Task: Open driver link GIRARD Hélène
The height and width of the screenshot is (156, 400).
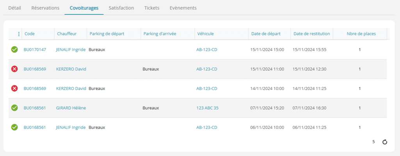Action: click(71, 108)
